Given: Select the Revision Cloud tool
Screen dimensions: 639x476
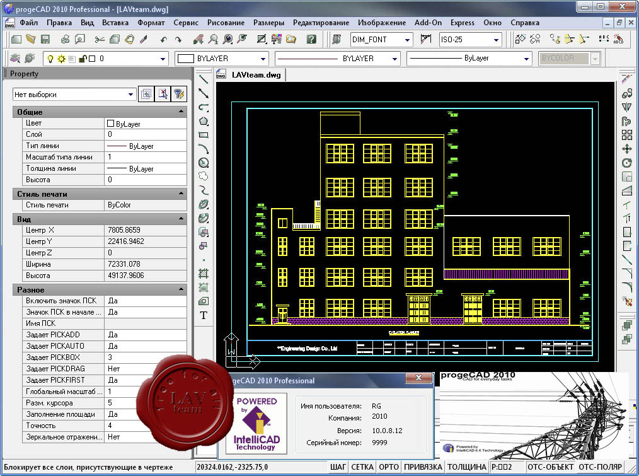Looking at the screenshot, I should point(204,176).
